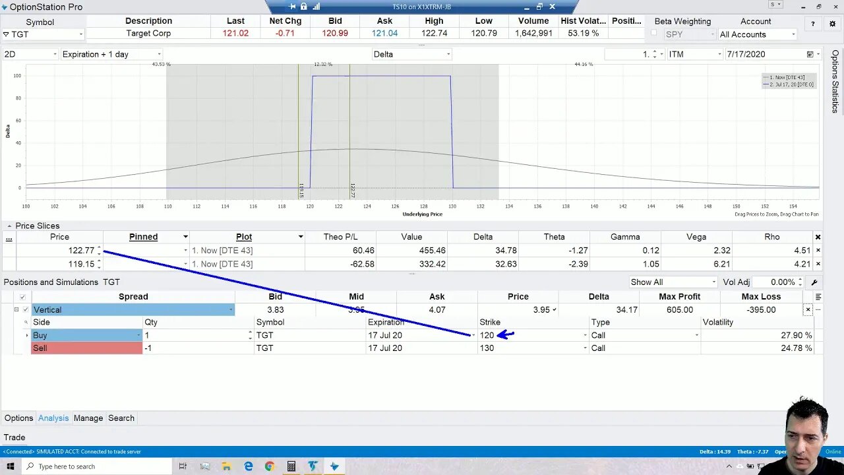Open Task View on the taskbar

183,466
